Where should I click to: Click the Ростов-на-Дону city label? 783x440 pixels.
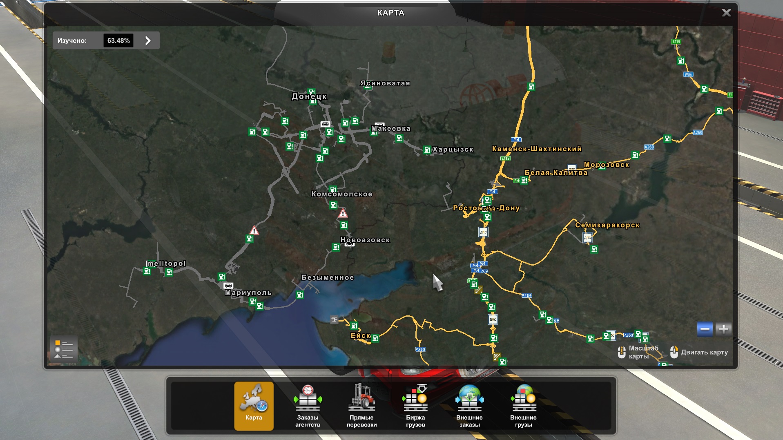click(x=486, y=208)
